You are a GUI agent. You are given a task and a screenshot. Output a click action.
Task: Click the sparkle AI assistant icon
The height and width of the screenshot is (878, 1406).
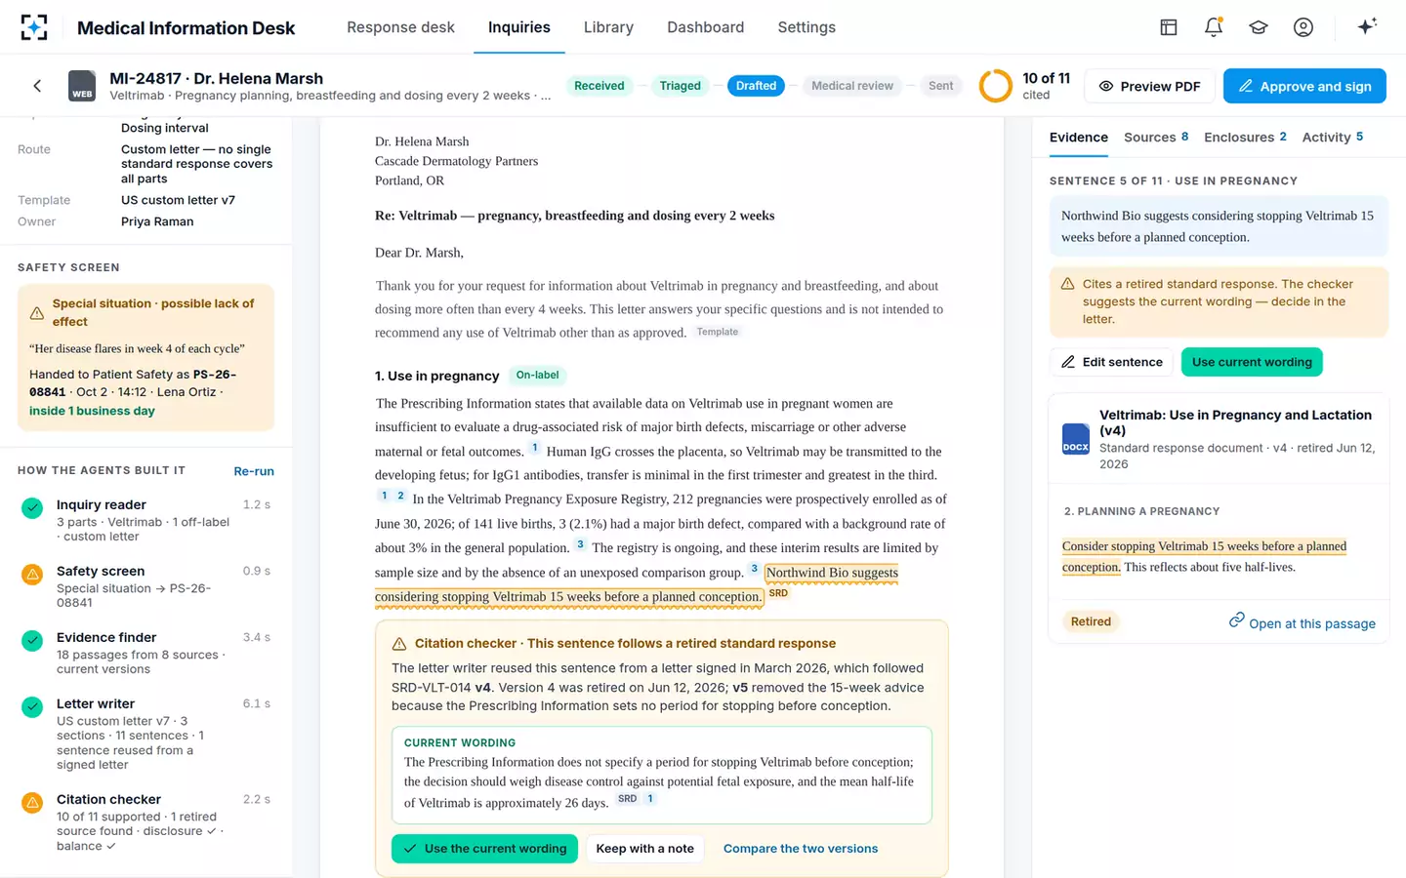[1367, 26]
